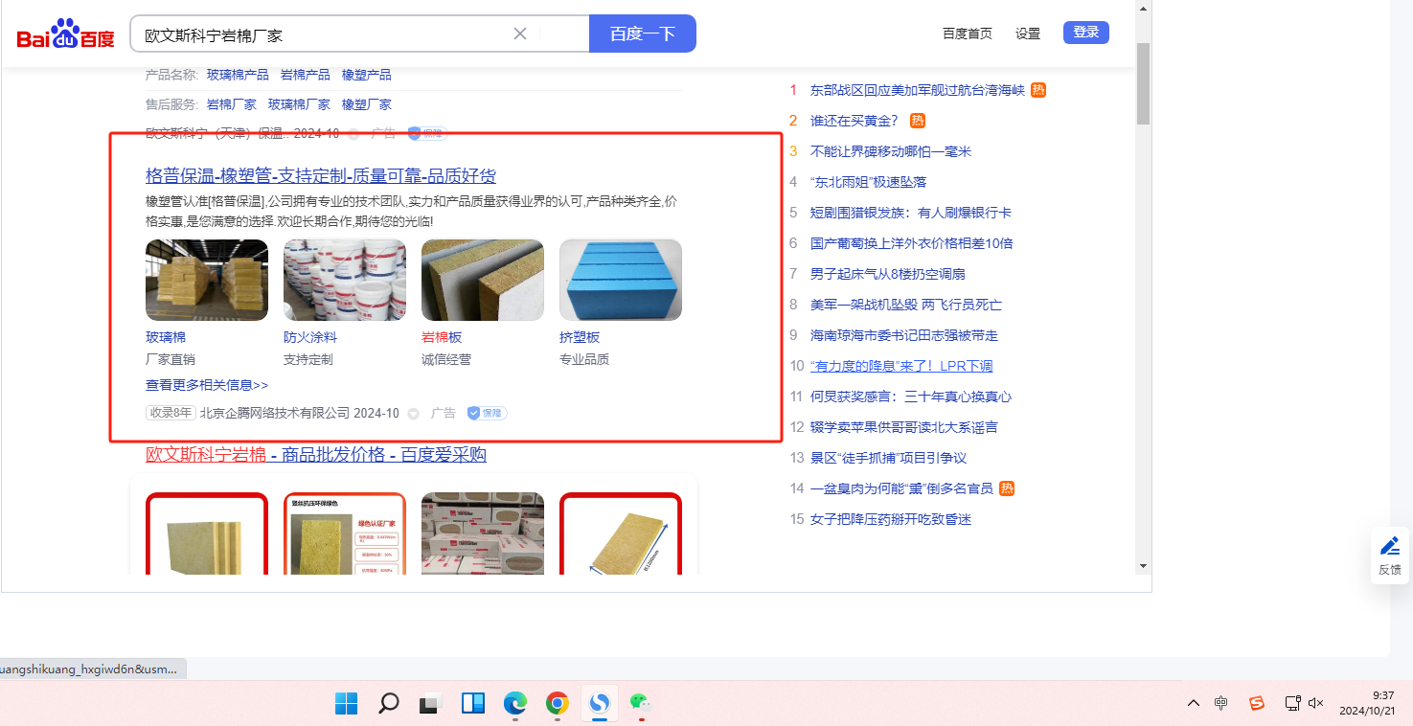The image size is (1413, 726).
Task: Open Task View on the taskbar
Action: pyautogui.click(x=430, y=704)
